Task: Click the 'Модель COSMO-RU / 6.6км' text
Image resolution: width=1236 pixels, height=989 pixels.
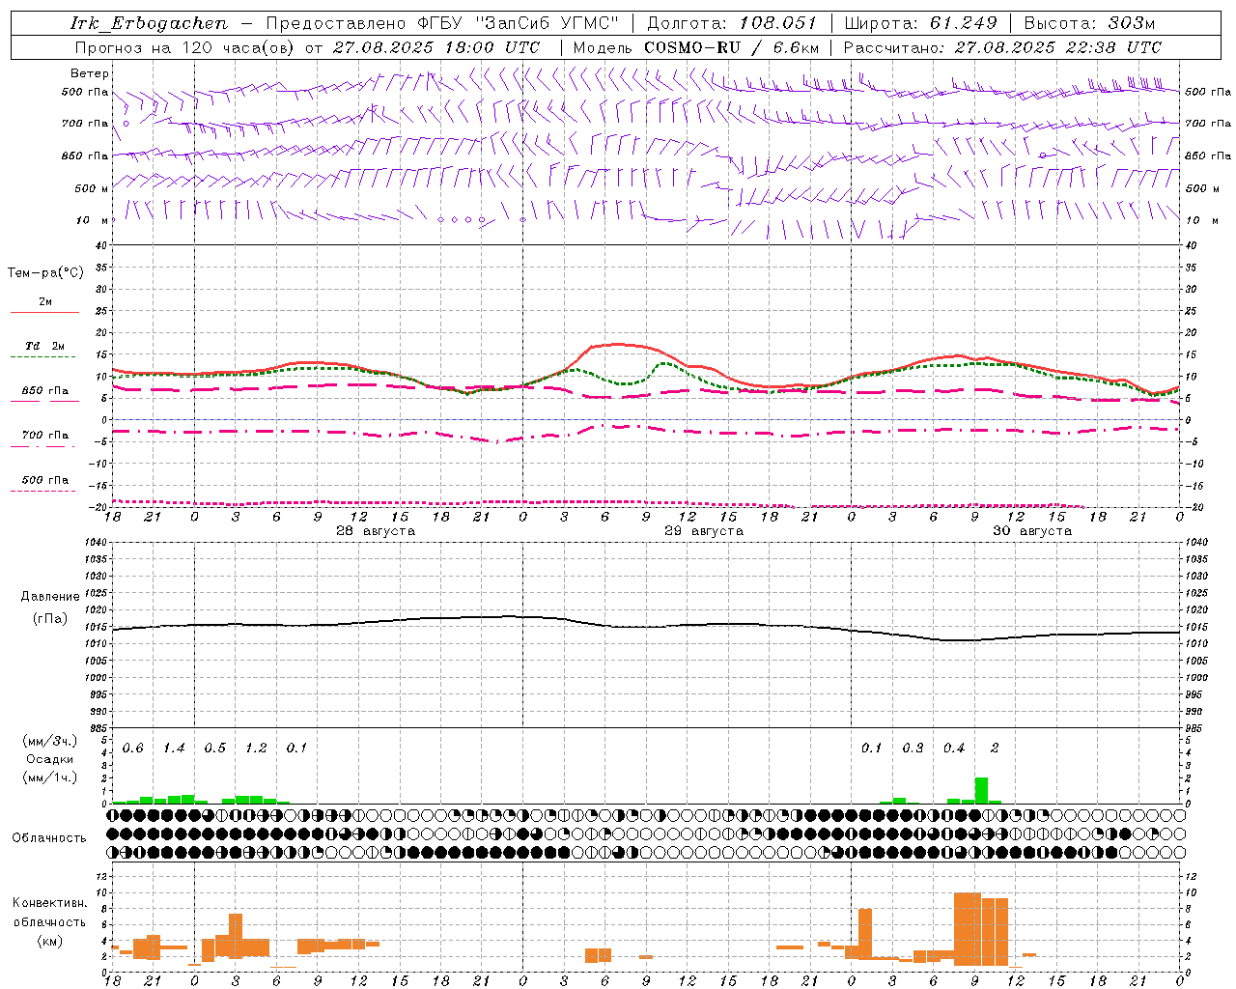Action: [696, 47]
